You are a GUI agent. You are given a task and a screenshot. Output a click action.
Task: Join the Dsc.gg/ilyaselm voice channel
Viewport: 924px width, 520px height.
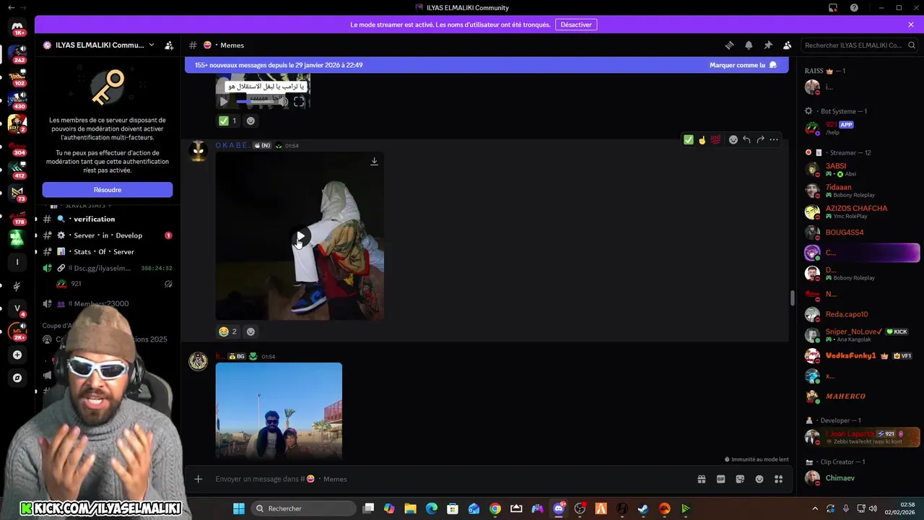click(x=106, y=268)
